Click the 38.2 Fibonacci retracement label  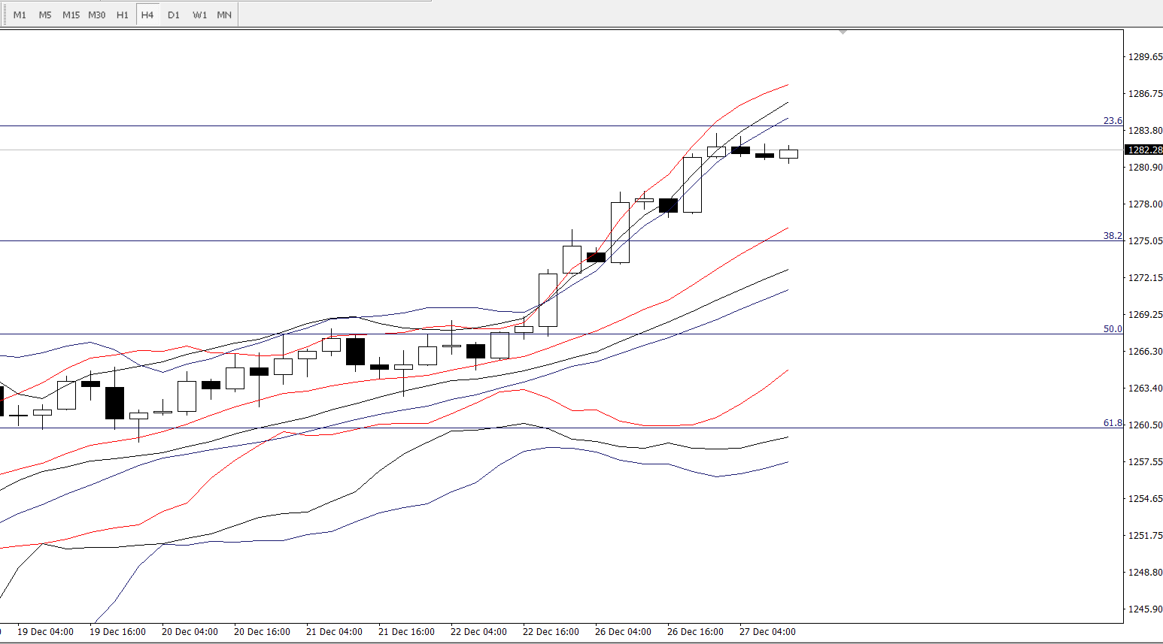[1113, 236]
